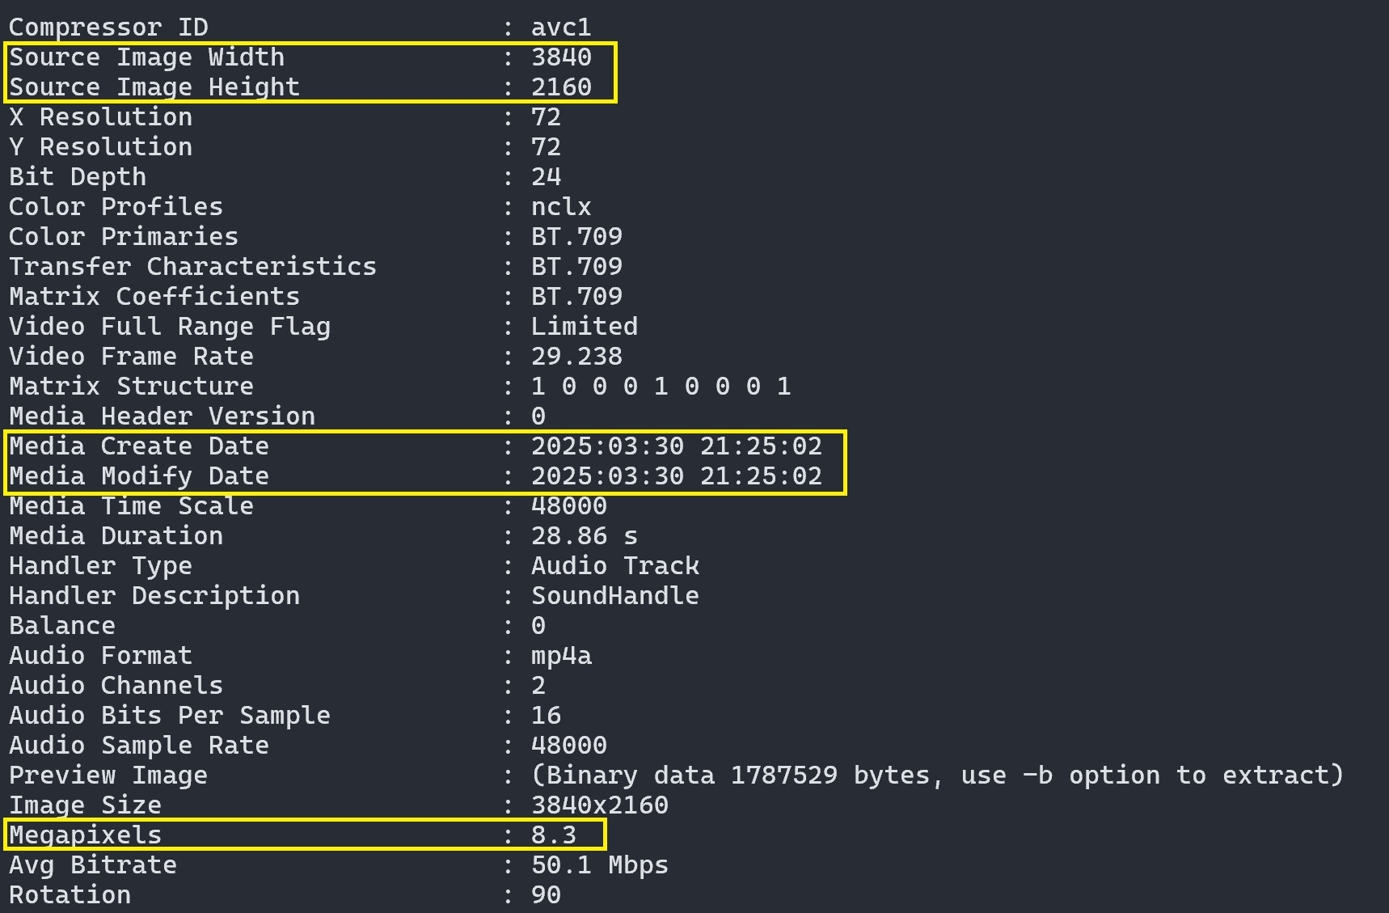Click the Media Duration value 28.86 s

(584, 536)
